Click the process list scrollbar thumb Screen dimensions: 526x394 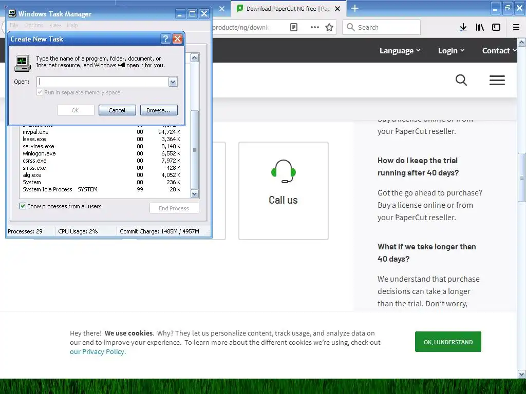pyautogui.click(x=195, y=150)
